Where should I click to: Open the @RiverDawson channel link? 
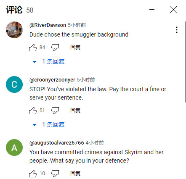pyautogui.click(x=48, y=25)
